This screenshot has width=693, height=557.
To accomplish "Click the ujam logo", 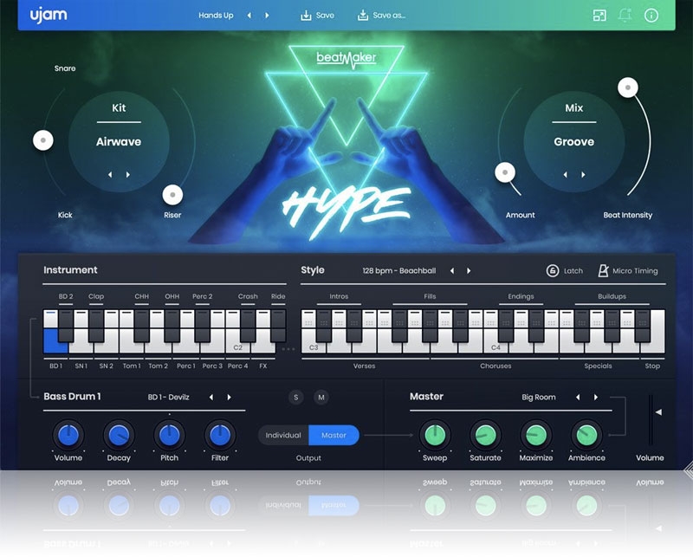I will pos(48,16).
